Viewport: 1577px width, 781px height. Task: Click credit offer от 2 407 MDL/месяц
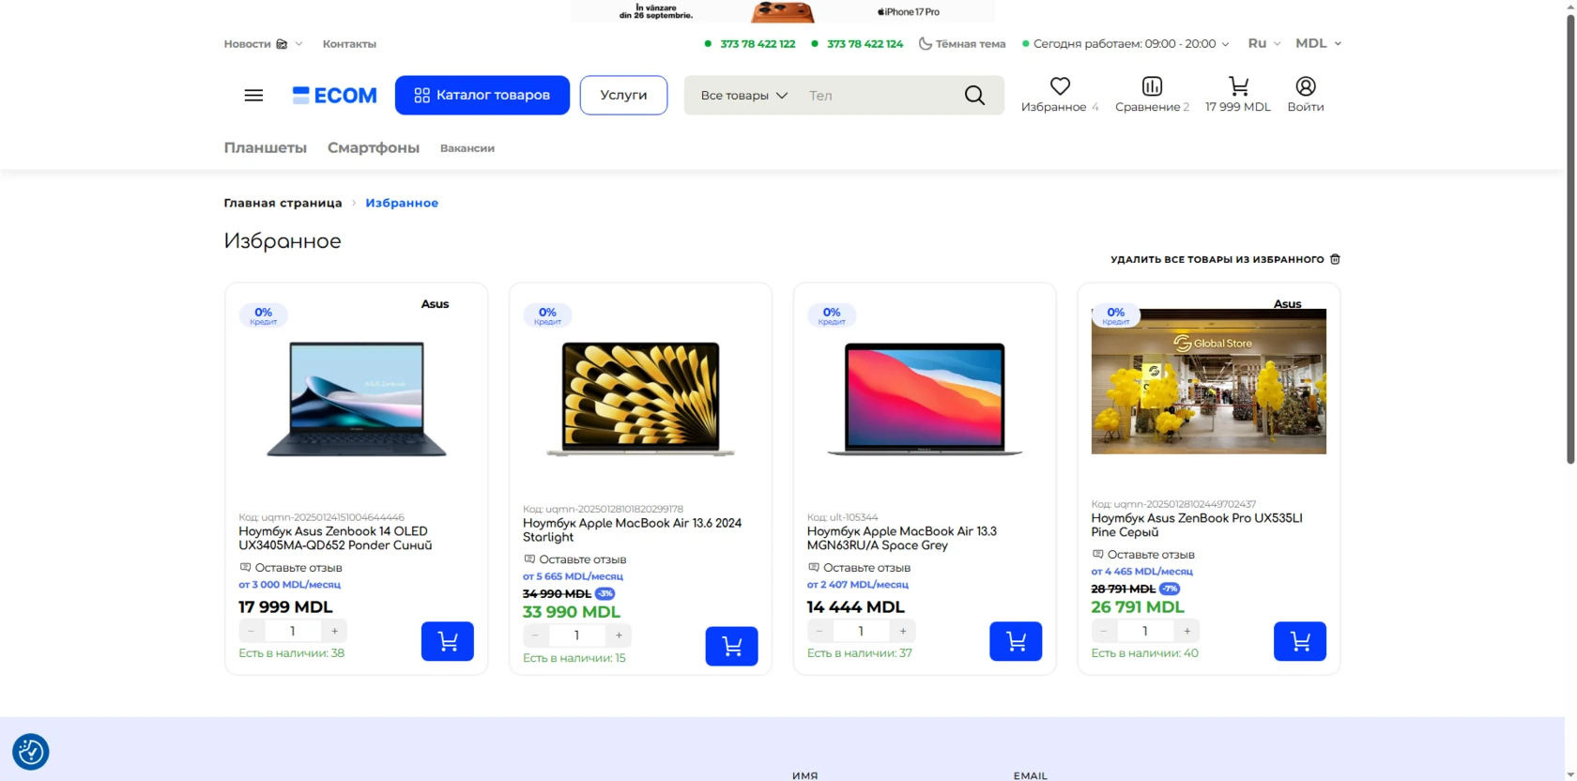pyautogui.click(x=858, y=585)
